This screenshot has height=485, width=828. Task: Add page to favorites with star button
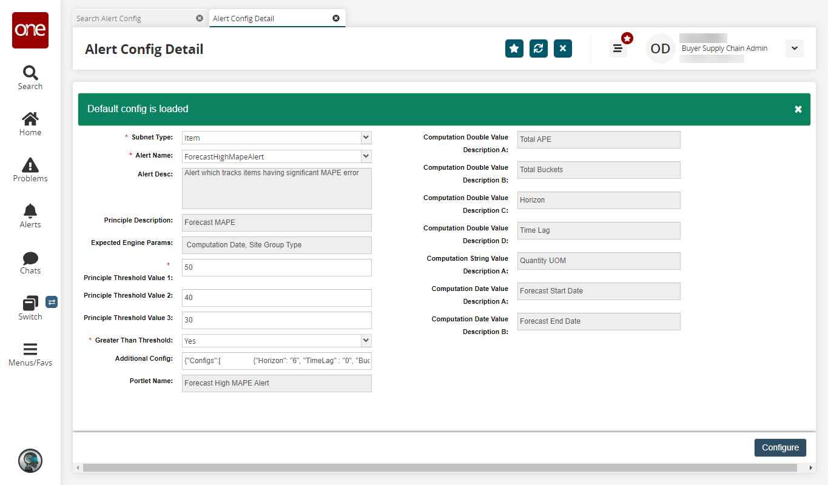(x=514, y=48)
